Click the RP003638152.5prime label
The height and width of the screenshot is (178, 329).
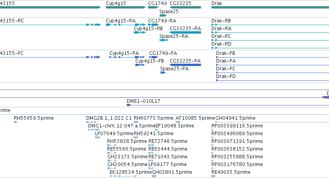pyautogui.click(x=237, y=149)
